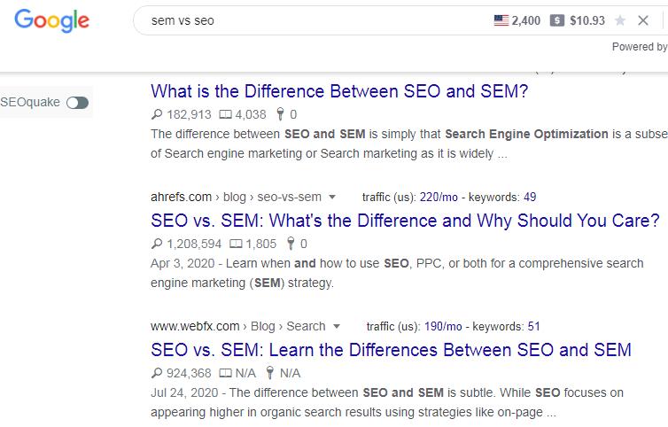Click the key icon under webfx result

point(271,373)
